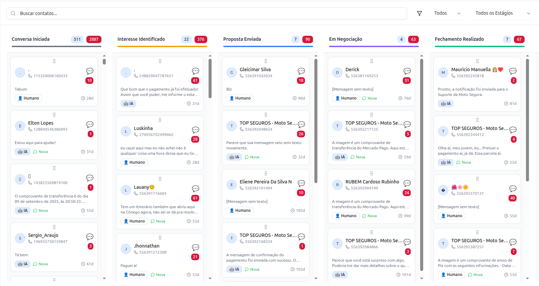This screenshot has width=539, height=286.
Task: Click count badge 22 in Interesse Identificado
Action: click(x=186, y=39)
